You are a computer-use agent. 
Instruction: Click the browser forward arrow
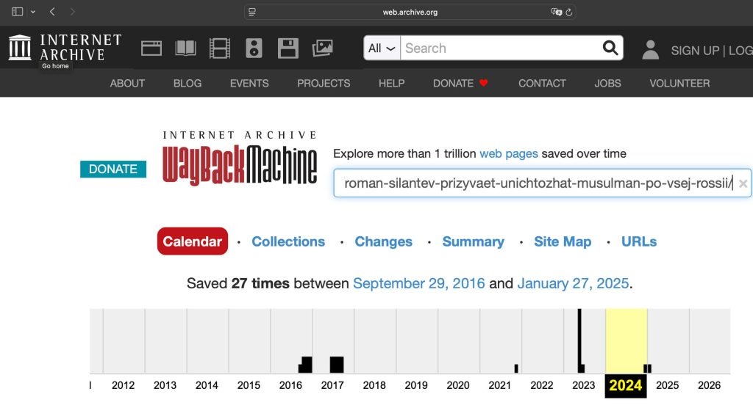[x=73, y=12]
